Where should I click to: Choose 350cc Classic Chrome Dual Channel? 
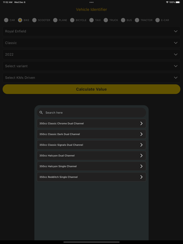[x=91, y=123]
